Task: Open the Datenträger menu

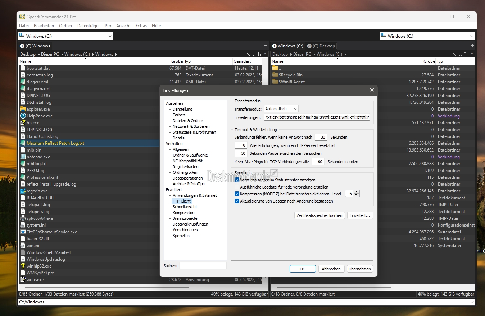Action: pyautogui.click(x=89, y=26)
